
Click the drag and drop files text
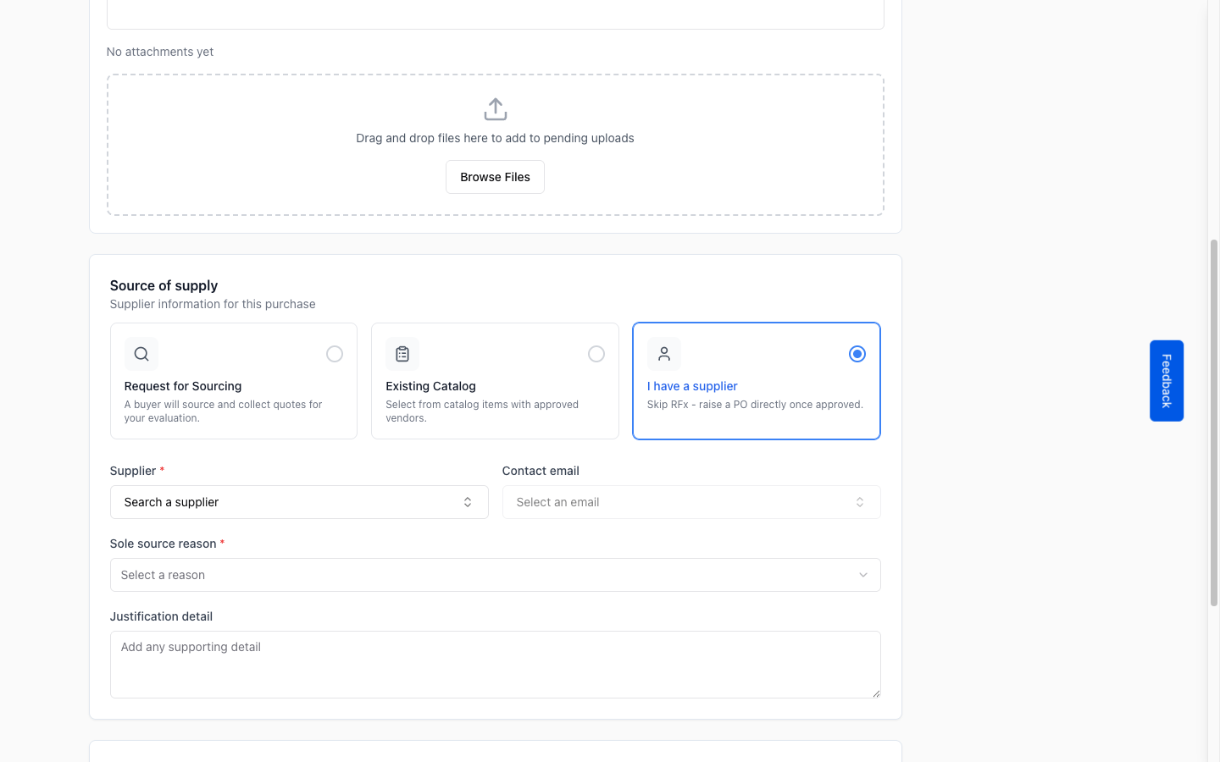point(495,138)
